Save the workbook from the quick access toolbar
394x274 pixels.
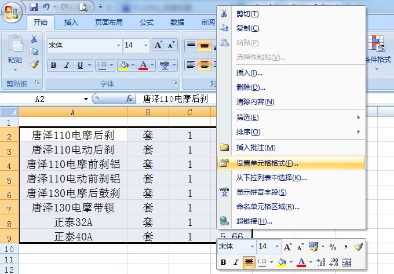[x=34, y=7]
